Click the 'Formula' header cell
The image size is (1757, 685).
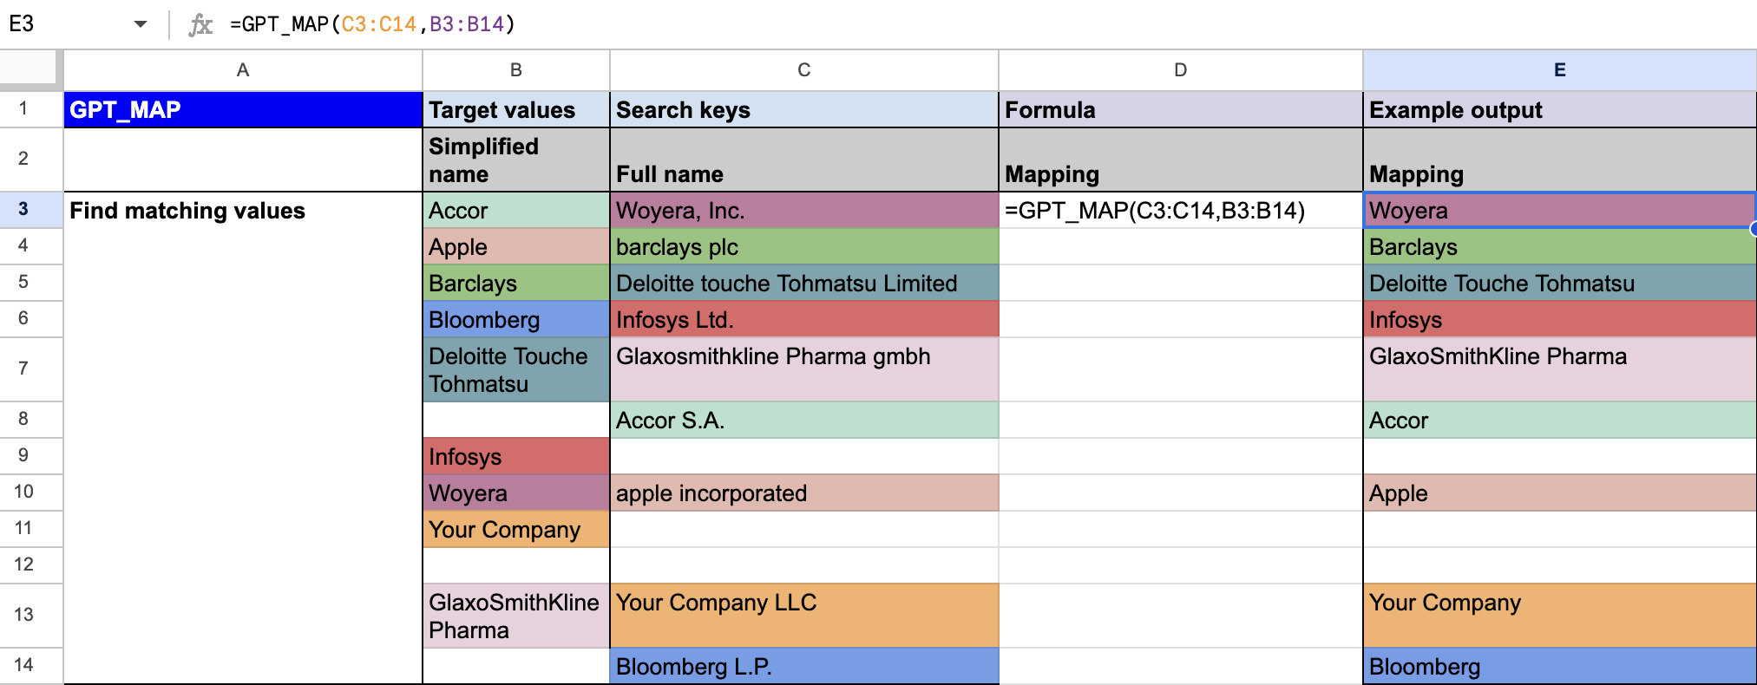[1181, 110]
